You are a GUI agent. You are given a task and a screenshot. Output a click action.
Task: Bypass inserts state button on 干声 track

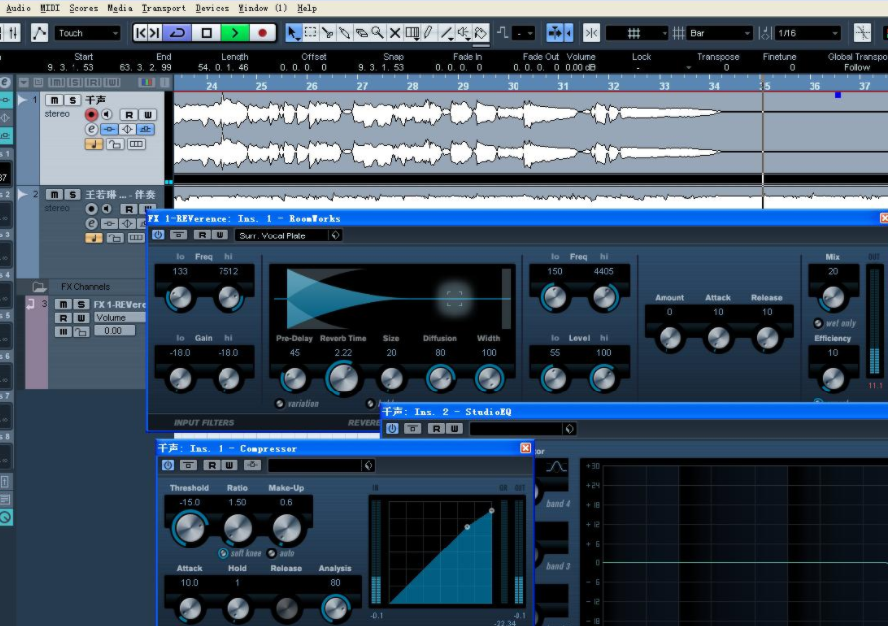pos(109,130)
